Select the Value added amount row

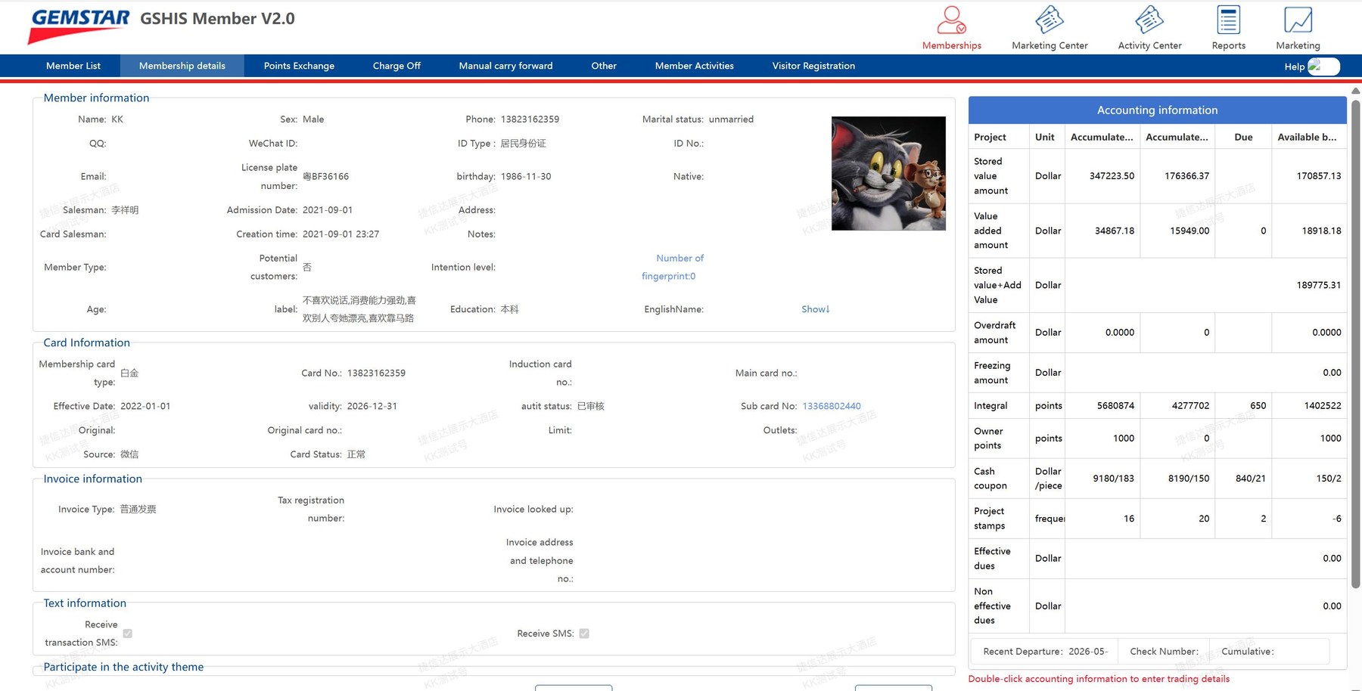(x=1158, y=231)
